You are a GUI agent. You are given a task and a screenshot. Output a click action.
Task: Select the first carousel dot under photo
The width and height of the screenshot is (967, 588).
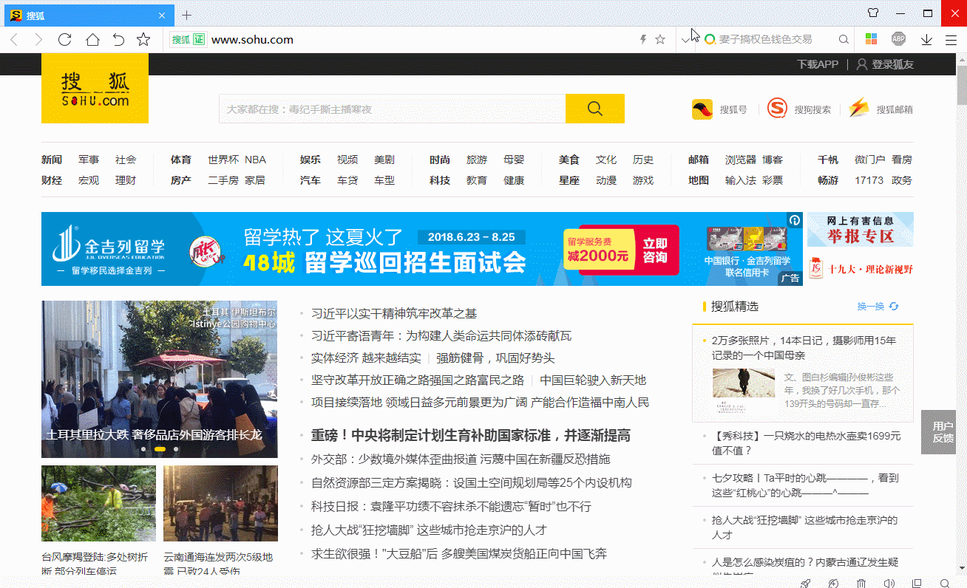click(143, 449)
